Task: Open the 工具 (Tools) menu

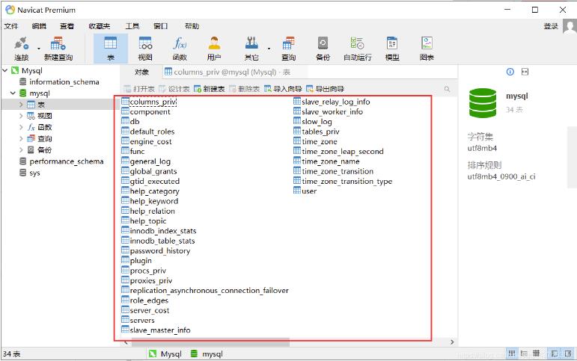Action: click(132, 26)
